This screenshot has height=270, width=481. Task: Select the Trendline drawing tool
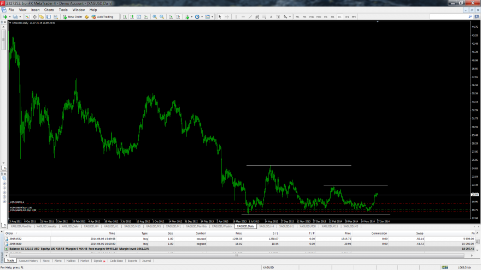[250, 17]
